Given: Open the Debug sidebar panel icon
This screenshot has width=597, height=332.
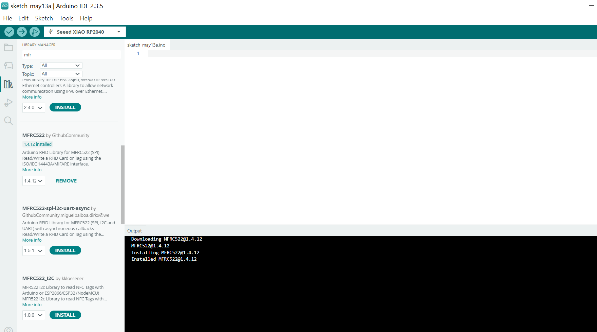Looking at the screenshot, I should (8, 102).
